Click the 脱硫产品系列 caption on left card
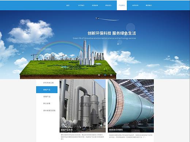This screenshot has height=142, width=190. [x=66, y=130]
